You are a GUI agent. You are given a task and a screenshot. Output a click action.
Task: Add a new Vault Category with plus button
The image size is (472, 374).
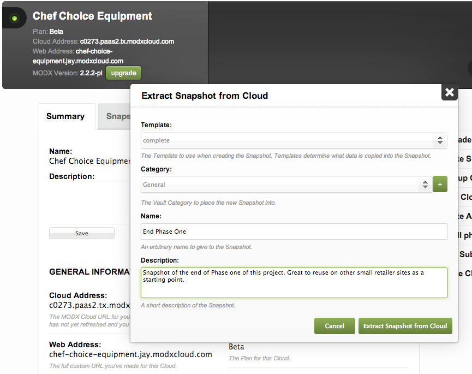coord(440,184)
